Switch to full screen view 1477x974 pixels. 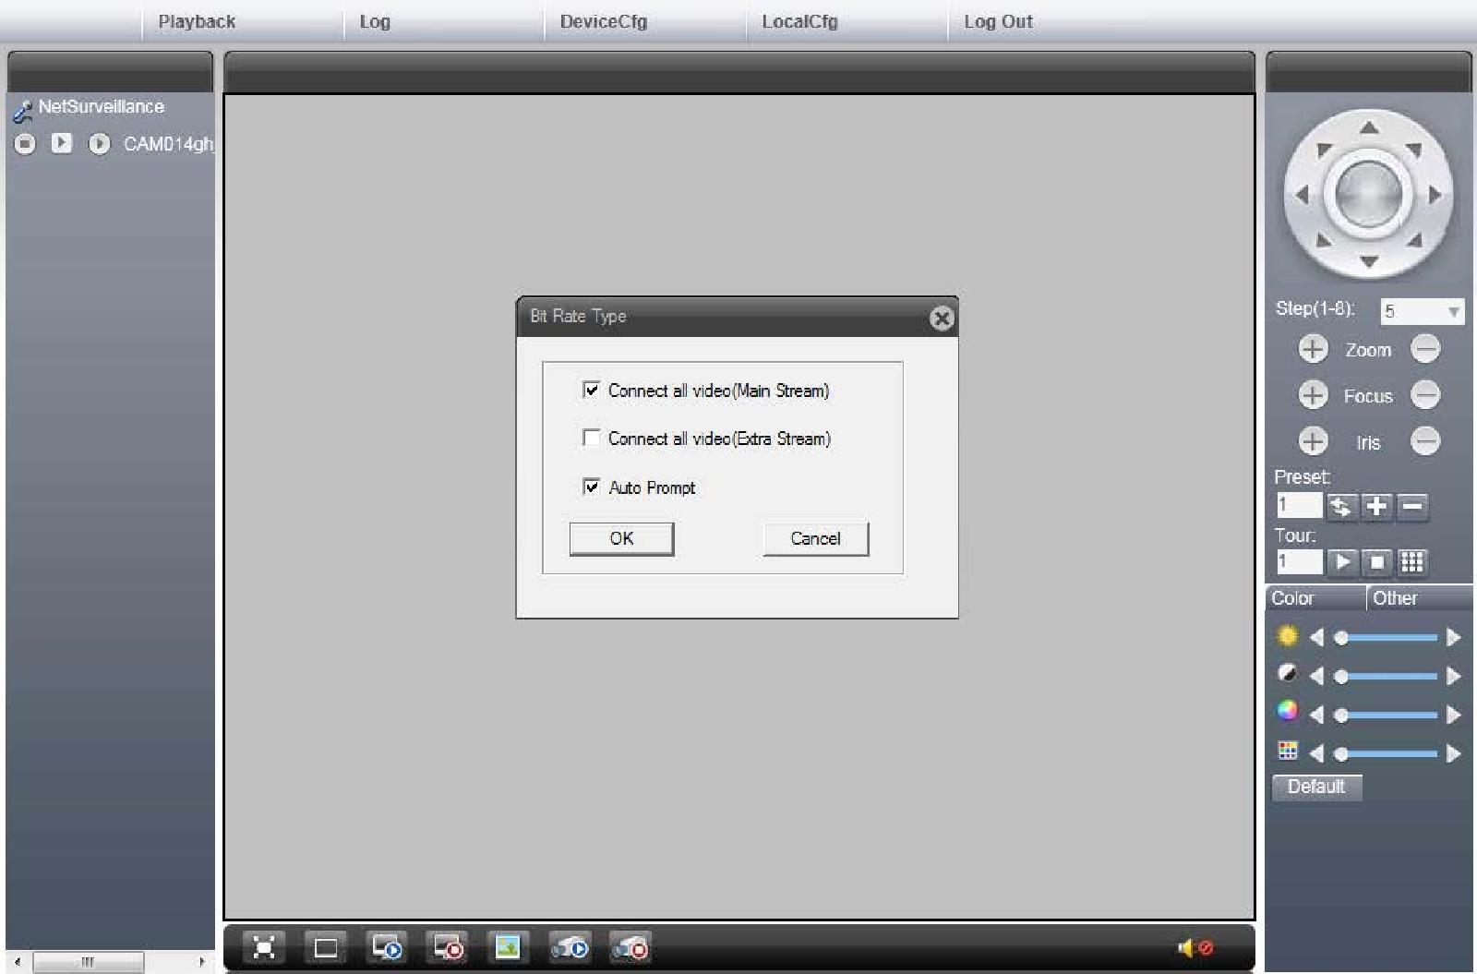(x=264, y=947)
